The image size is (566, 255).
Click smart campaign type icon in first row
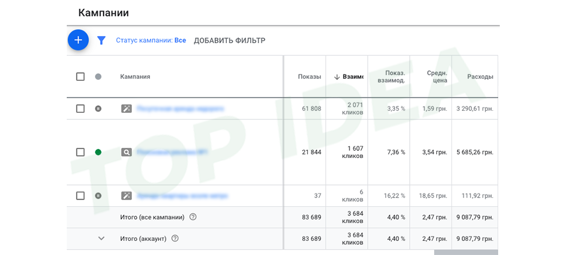click(x=126, y=109)
